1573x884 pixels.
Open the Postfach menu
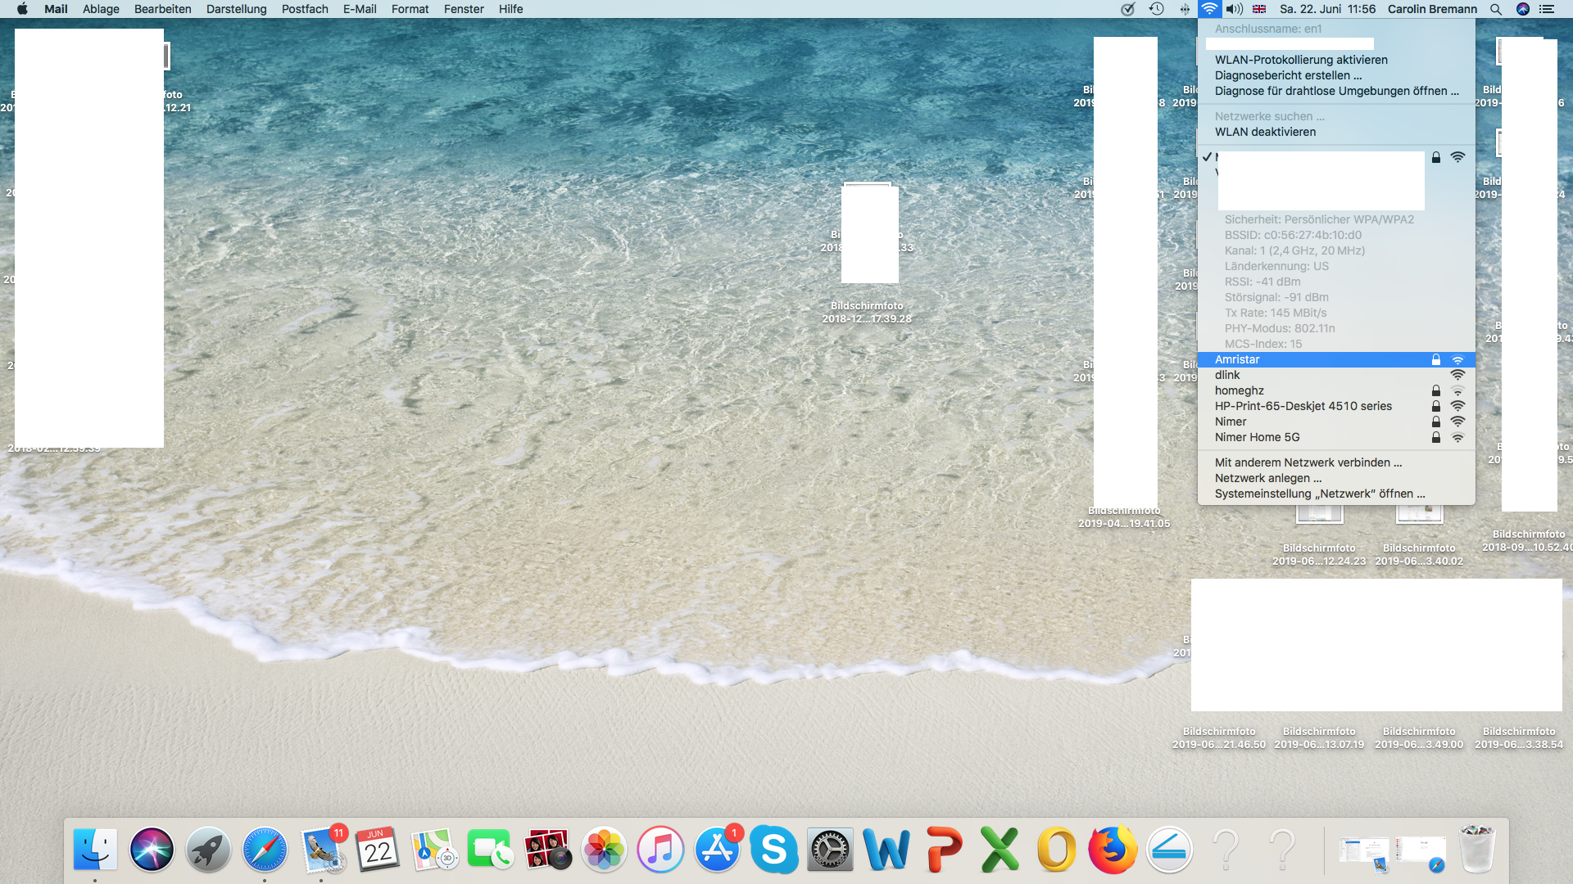tap(305, 9)
